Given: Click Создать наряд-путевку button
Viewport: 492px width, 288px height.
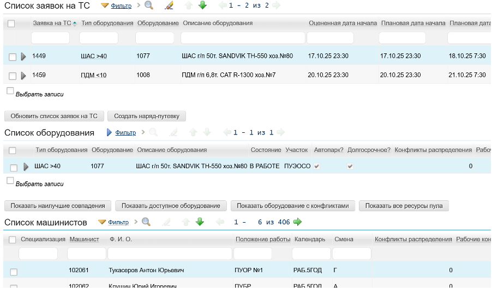Looking at the screenshot, I should coord(147,116).
